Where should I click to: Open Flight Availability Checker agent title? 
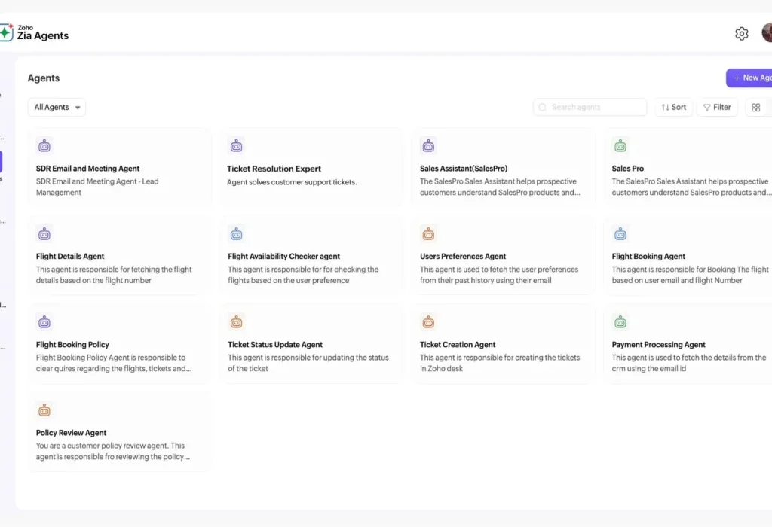[283, 256]
